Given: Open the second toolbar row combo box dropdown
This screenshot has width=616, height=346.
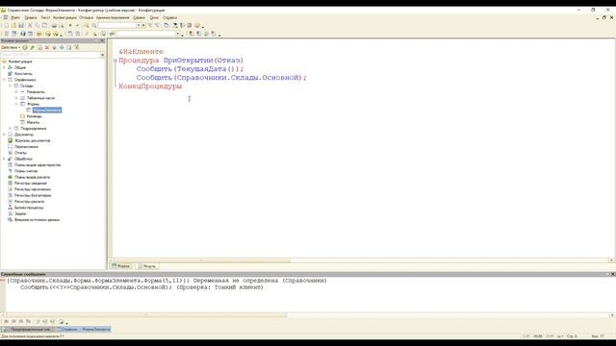Looking at the screenshot, I should [x=177, y=34].
